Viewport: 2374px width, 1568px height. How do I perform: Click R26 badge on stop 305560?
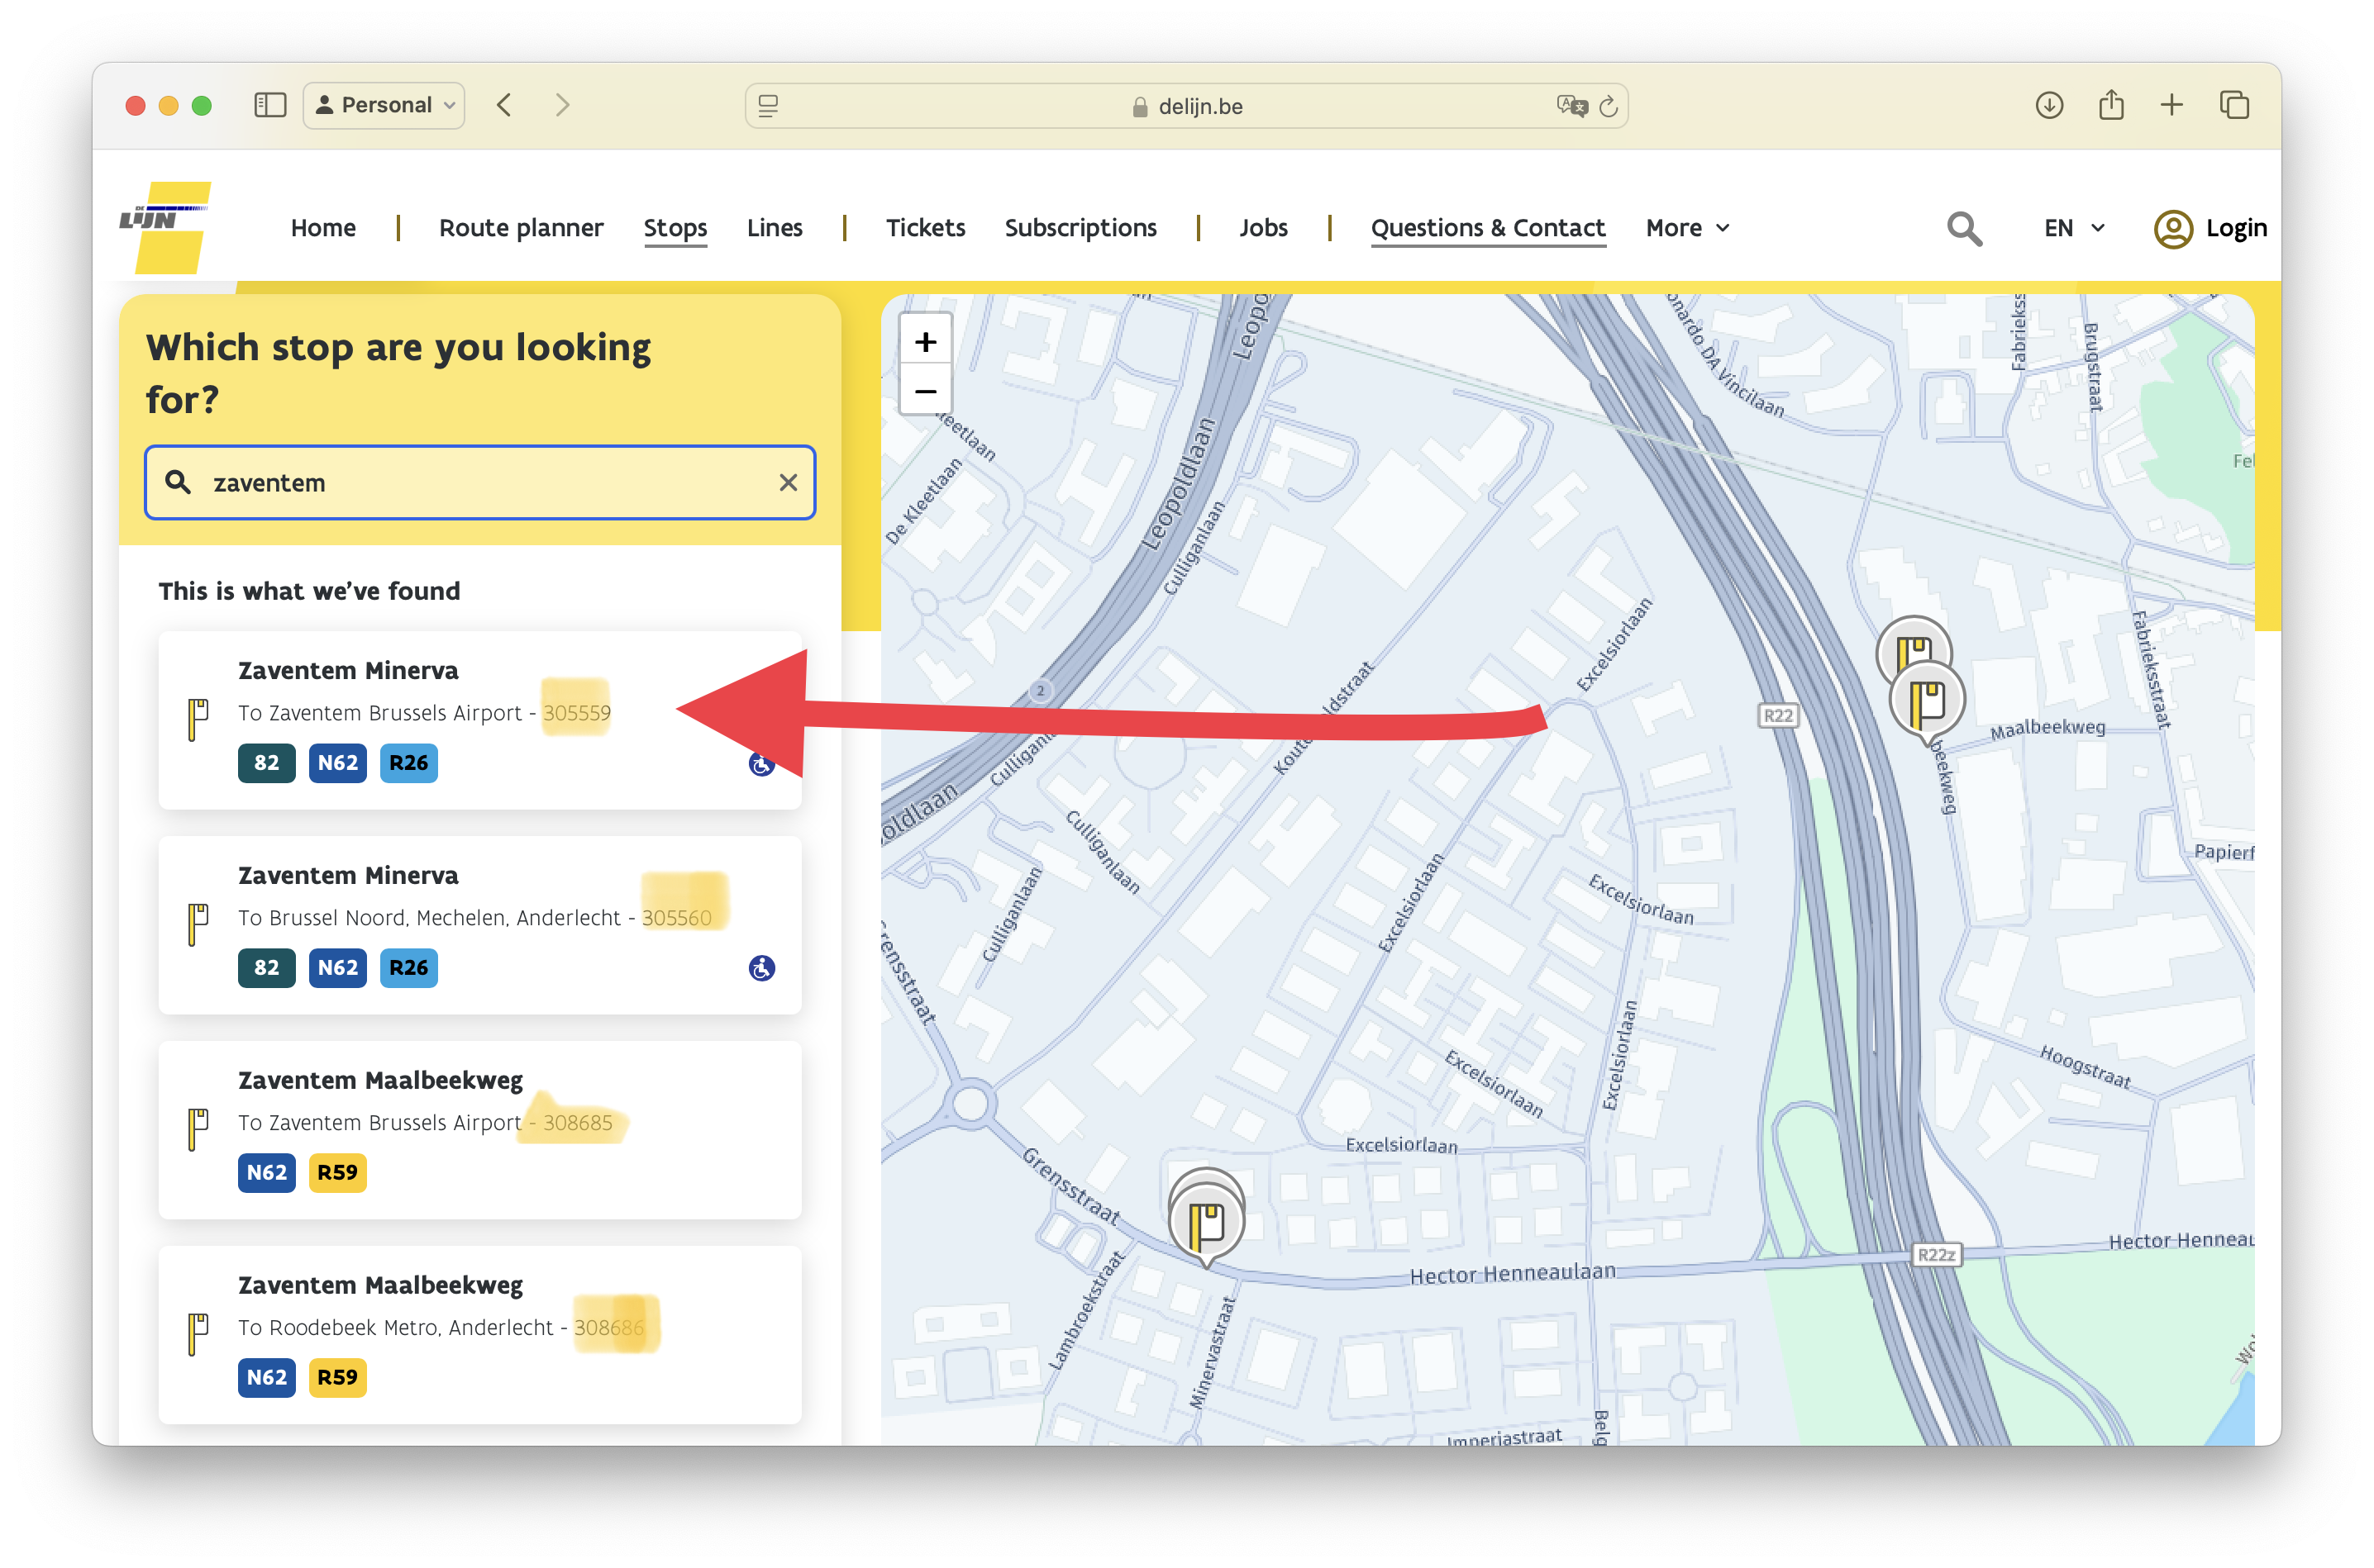click(x=408, y=968)
